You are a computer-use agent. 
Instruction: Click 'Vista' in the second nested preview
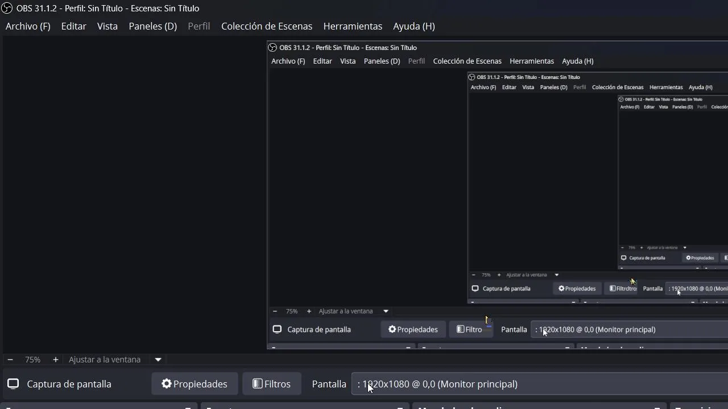tap(528, 87)
